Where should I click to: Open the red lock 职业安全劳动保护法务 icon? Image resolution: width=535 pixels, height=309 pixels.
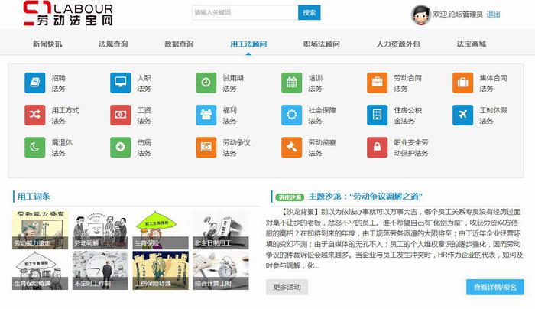tap(378, 147)
